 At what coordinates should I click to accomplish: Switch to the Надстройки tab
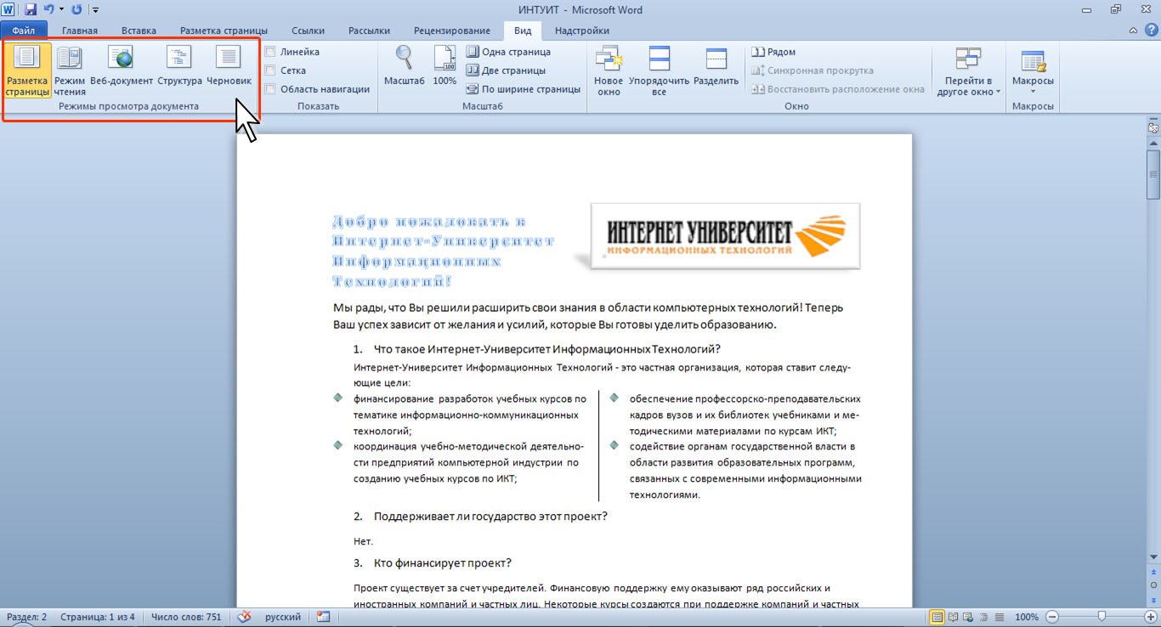[582, 31]
